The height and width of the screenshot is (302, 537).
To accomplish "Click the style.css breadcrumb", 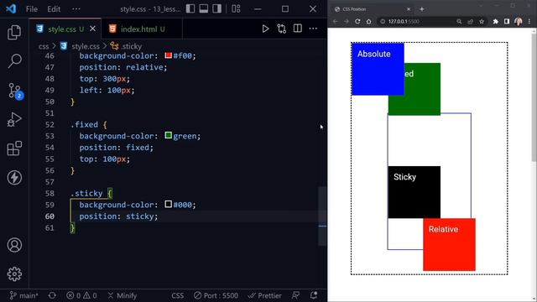I will pos(81,46).
